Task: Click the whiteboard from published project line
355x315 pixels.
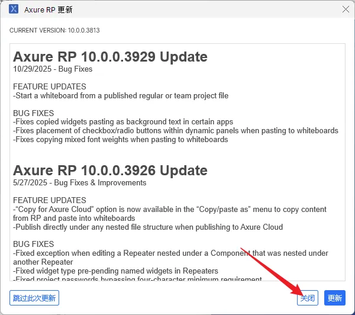Action: tap(121, 96)
